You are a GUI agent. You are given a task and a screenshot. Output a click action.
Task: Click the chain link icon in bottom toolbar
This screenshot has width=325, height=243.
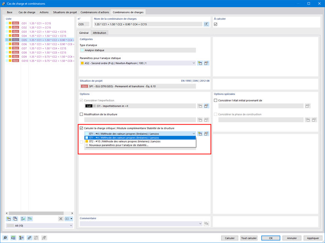(x=30, y=238)
